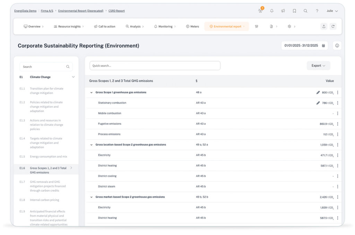Go to the Meters tab
The height and width of the screenshot is (235, 355).
point(192,26)
